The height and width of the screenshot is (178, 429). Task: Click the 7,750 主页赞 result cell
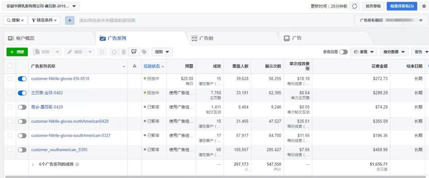210,95
